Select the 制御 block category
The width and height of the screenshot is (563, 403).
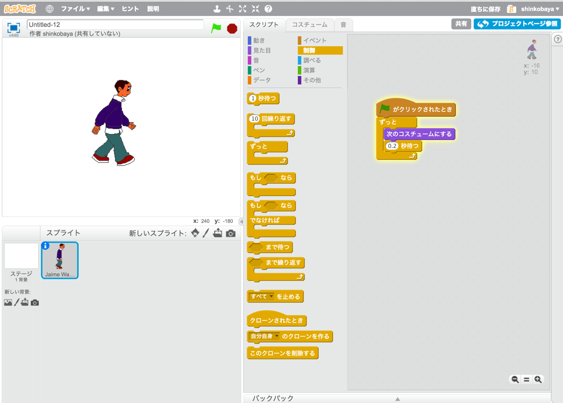pos(320,50)
